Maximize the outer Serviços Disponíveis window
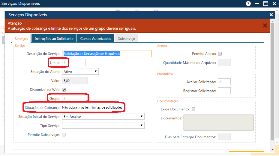 [x=265, y=4]
